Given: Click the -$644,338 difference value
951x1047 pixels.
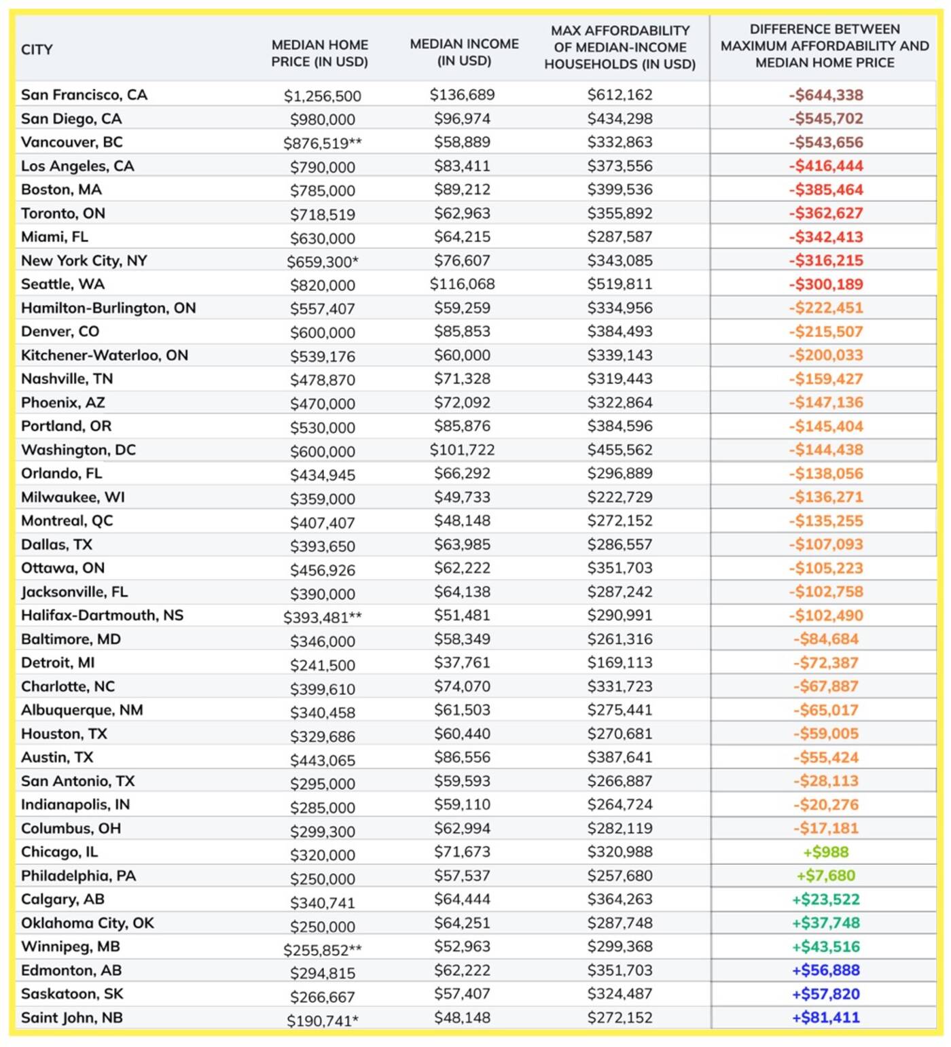Looking at the screenshot, I should point(825,95).
